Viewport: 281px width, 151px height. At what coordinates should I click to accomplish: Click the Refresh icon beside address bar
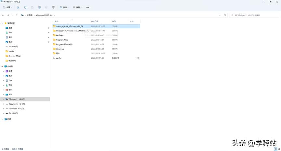click(x=224, y=15)
